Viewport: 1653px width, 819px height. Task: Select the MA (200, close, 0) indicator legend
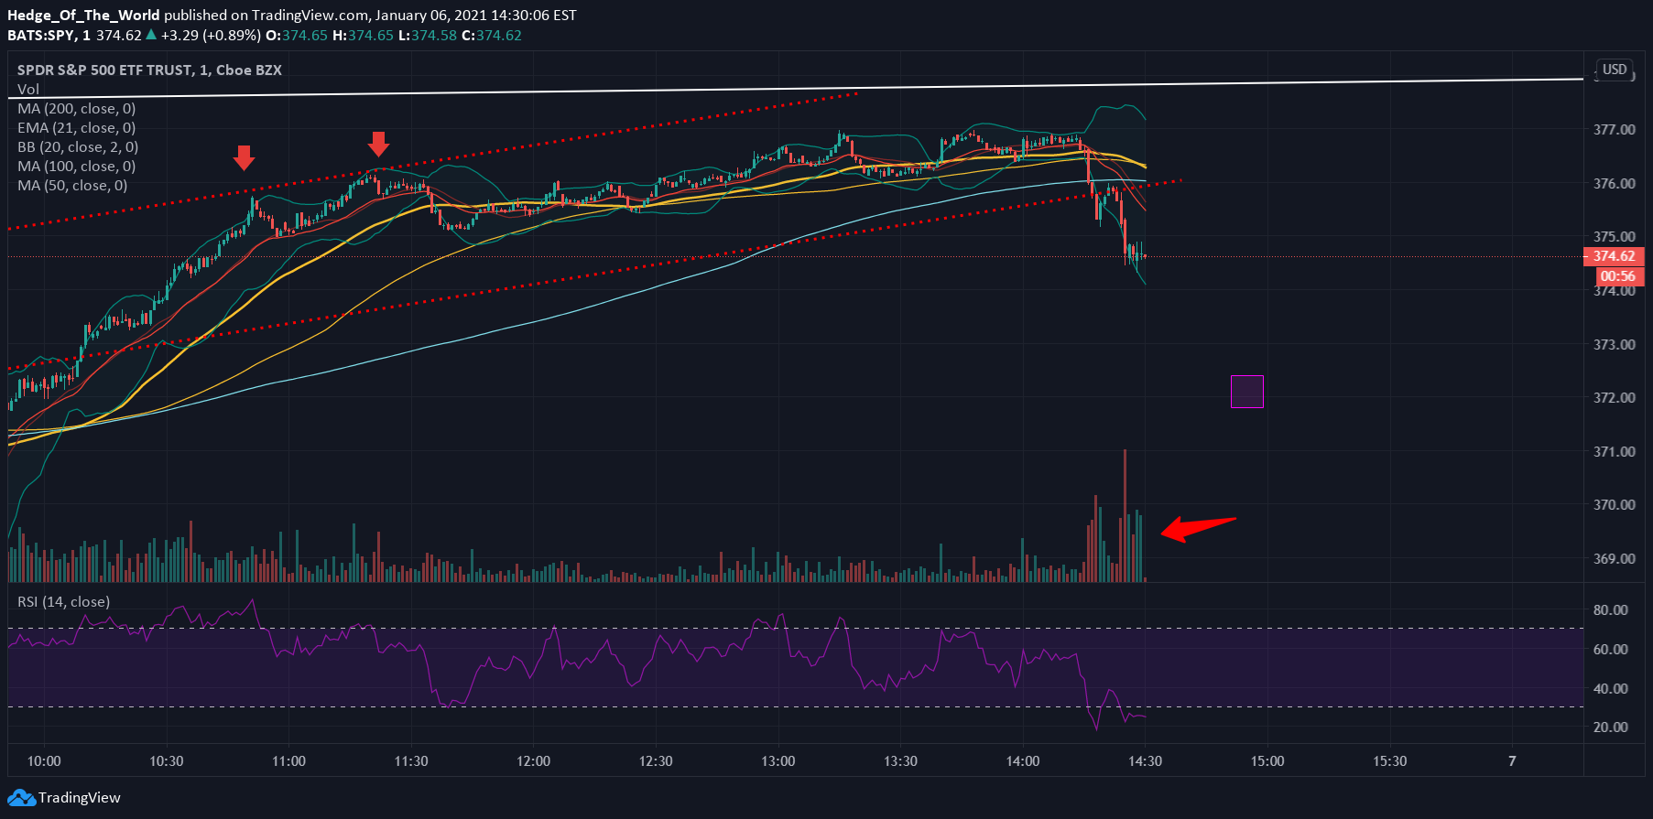point(77,109)
